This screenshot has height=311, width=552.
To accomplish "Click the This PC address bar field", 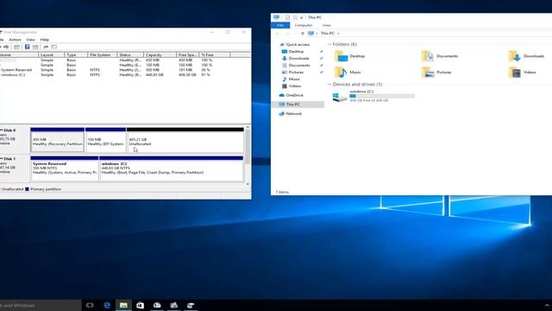I will (x=430, y=34).
